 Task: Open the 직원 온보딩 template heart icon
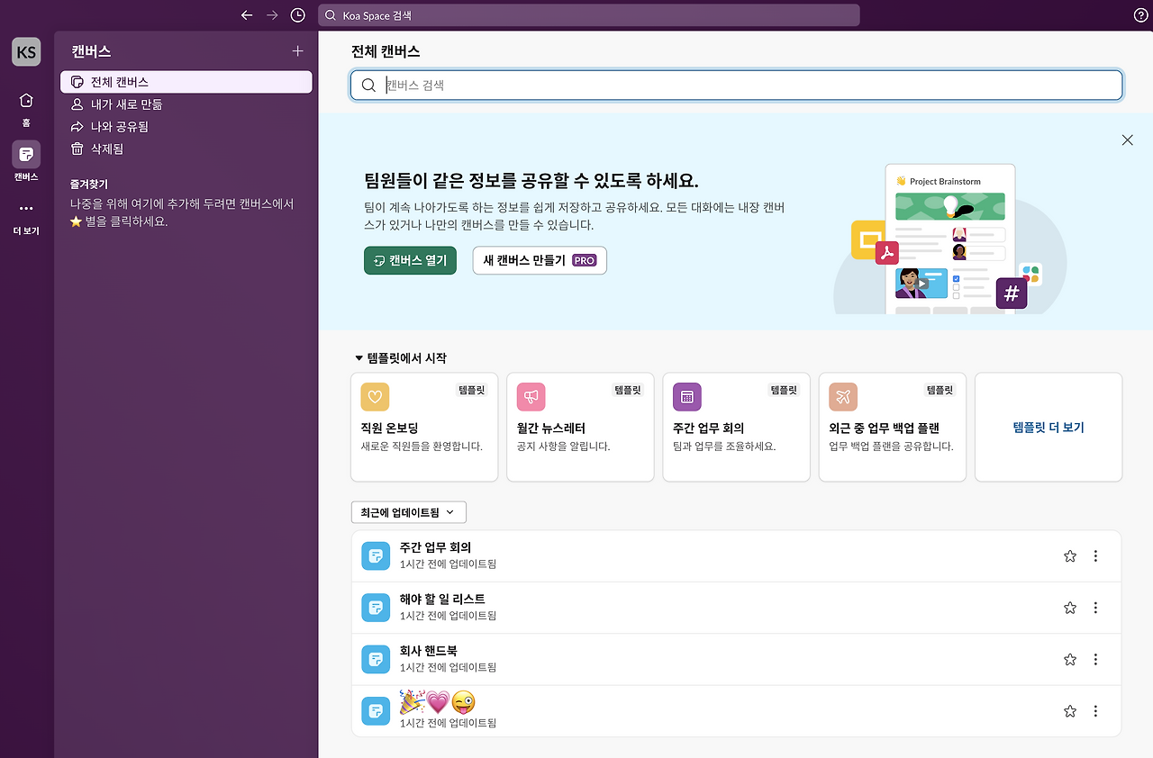click(374, 396)
